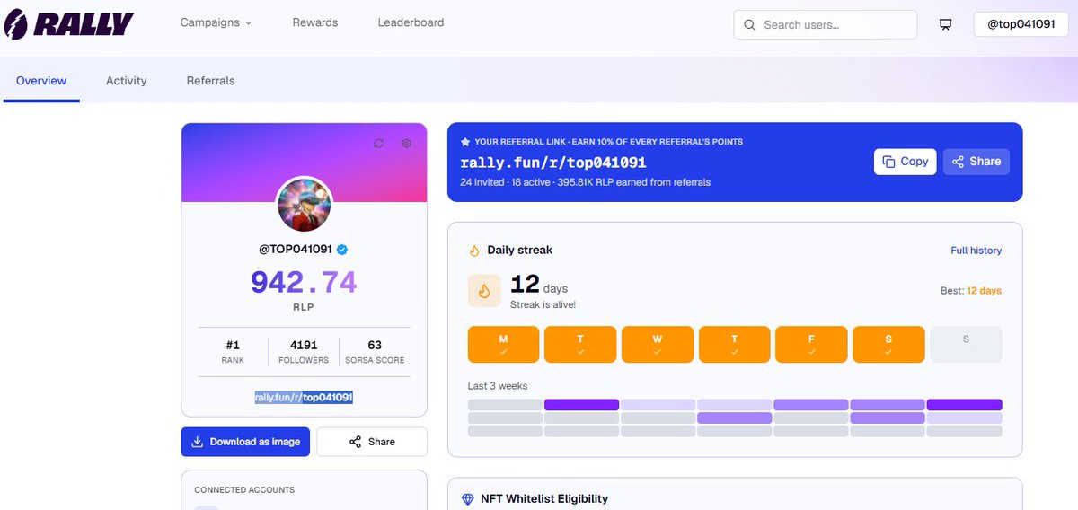This screenshot has height=510, width=1078.
Task: Click the 942.74 RLP value
Action: tap(304, 282)
